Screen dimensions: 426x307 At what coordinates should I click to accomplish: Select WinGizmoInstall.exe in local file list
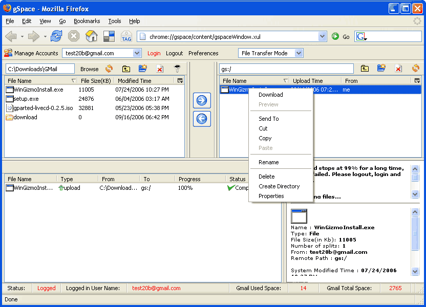95,90
